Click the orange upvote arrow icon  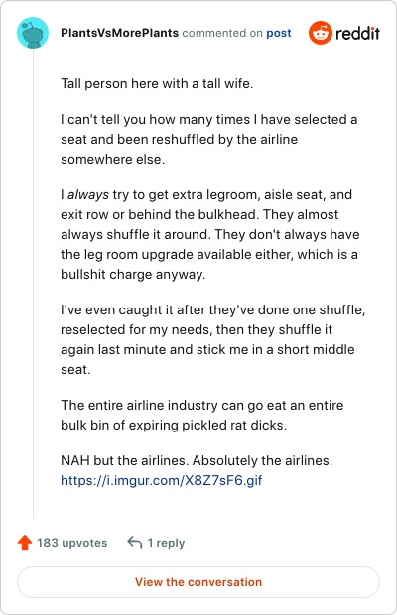tap(25, 542)
